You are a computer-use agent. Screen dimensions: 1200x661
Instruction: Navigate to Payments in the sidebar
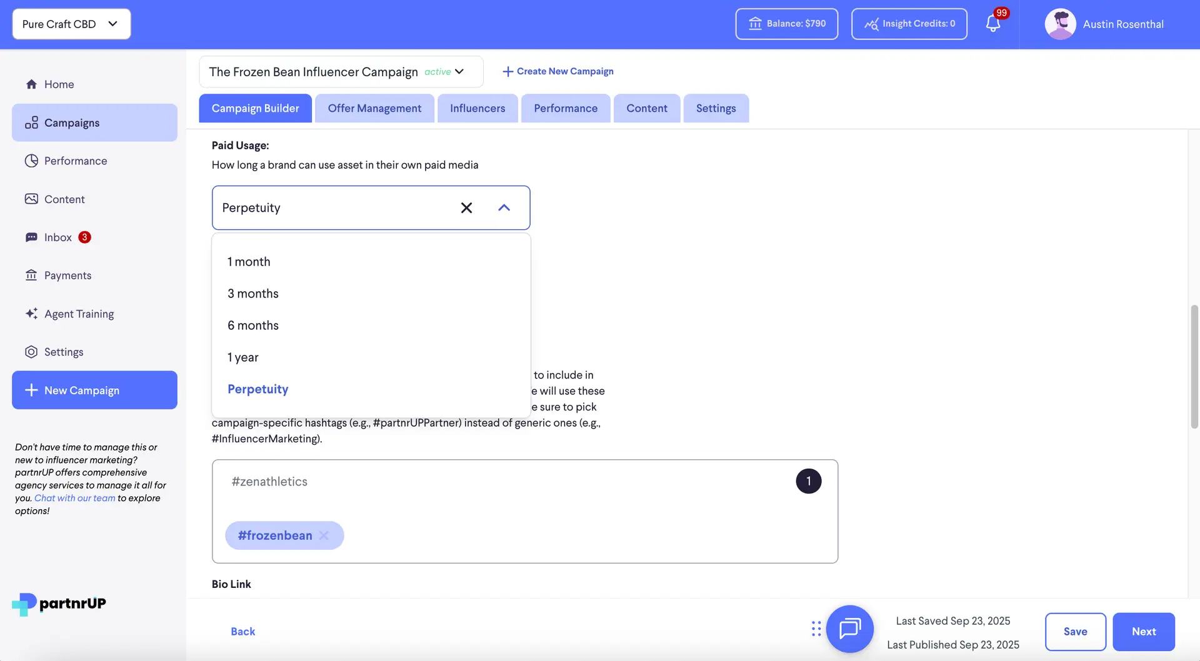point(67,275)
